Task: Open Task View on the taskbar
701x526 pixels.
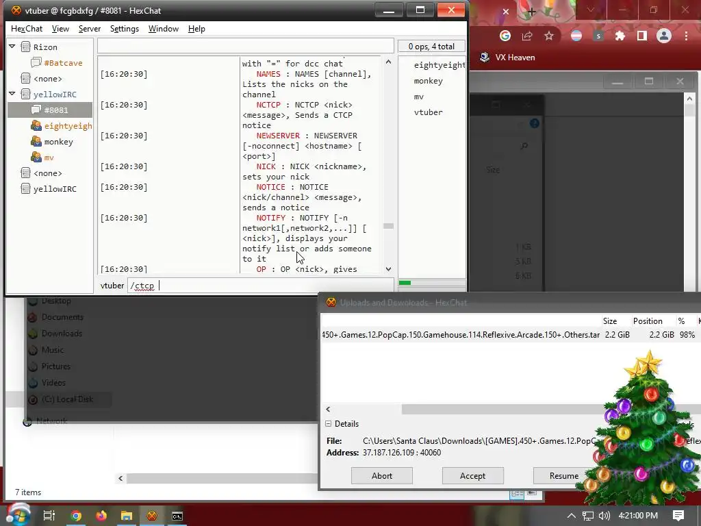Action: click(x=49, y=516)
